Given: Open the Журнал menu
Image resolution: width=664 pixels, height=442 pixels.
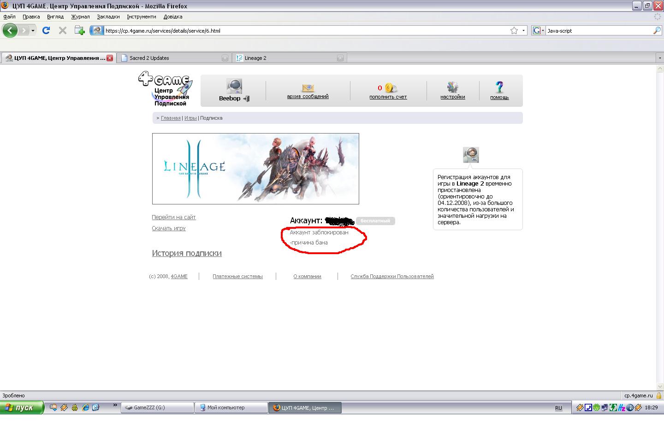Looking at the screenshot, I should coord(80,17).
